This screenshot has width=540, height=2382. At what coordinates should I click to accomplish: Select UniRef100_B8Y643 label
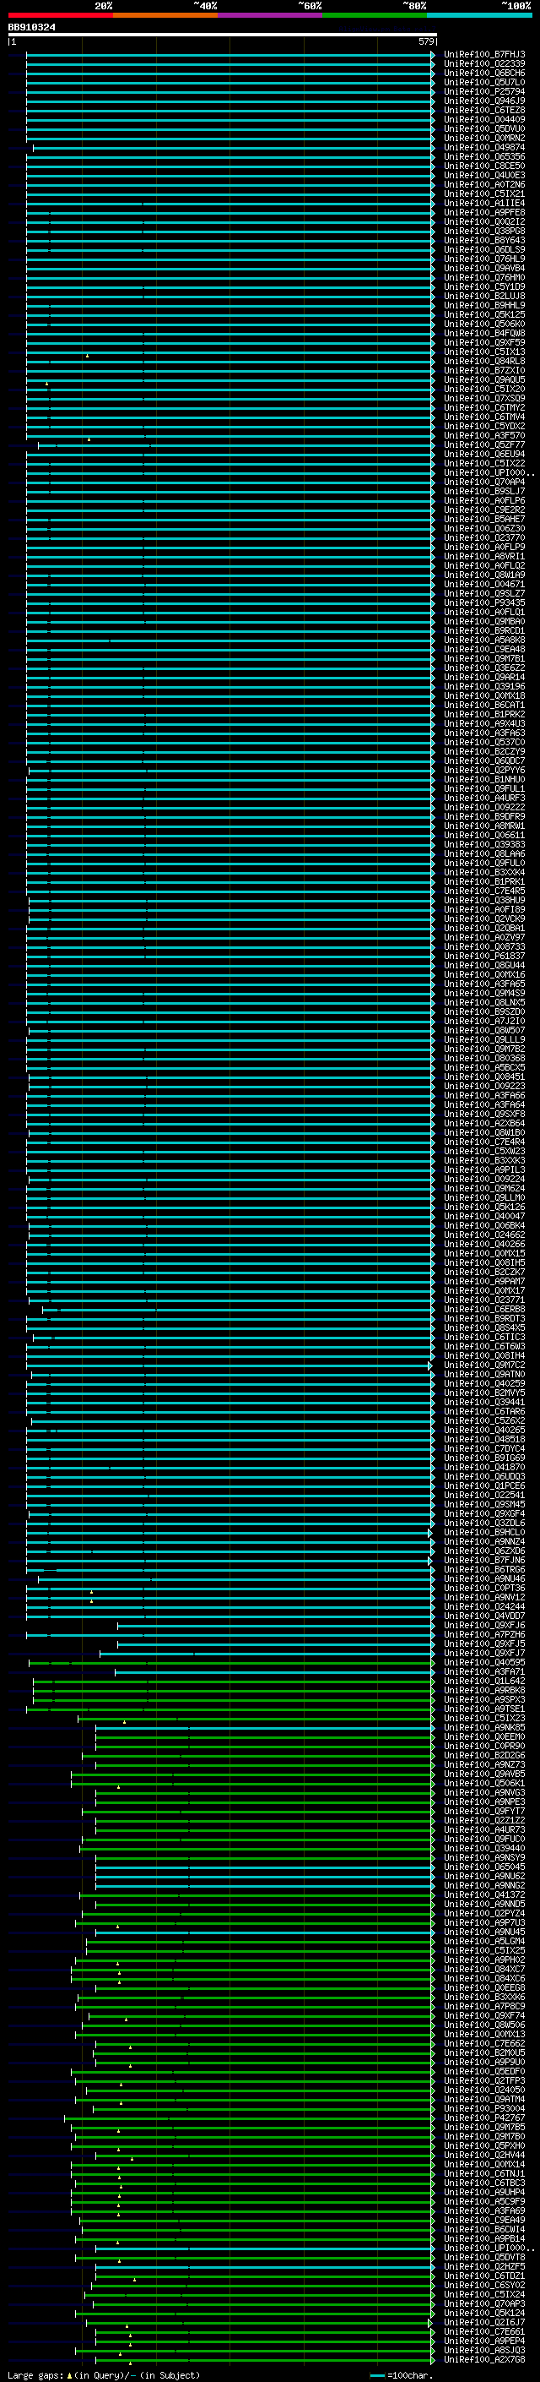click(484, 241)
